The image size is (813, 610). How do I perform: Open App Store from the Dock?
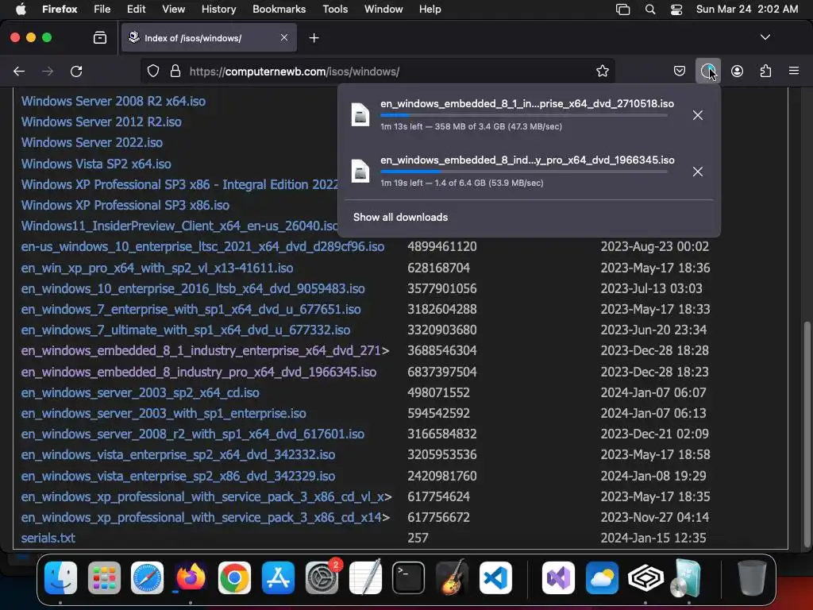(278, 577)
